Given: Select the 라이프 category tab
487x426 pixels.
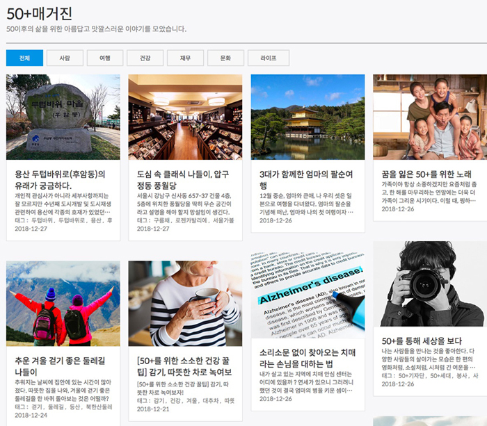Looking at the screenshot, I should (x=268, y=58).
